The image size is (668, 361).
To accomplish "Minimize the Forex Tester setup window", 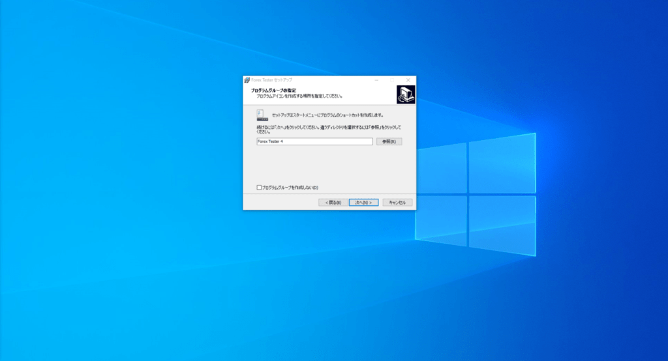I will 376,80.
